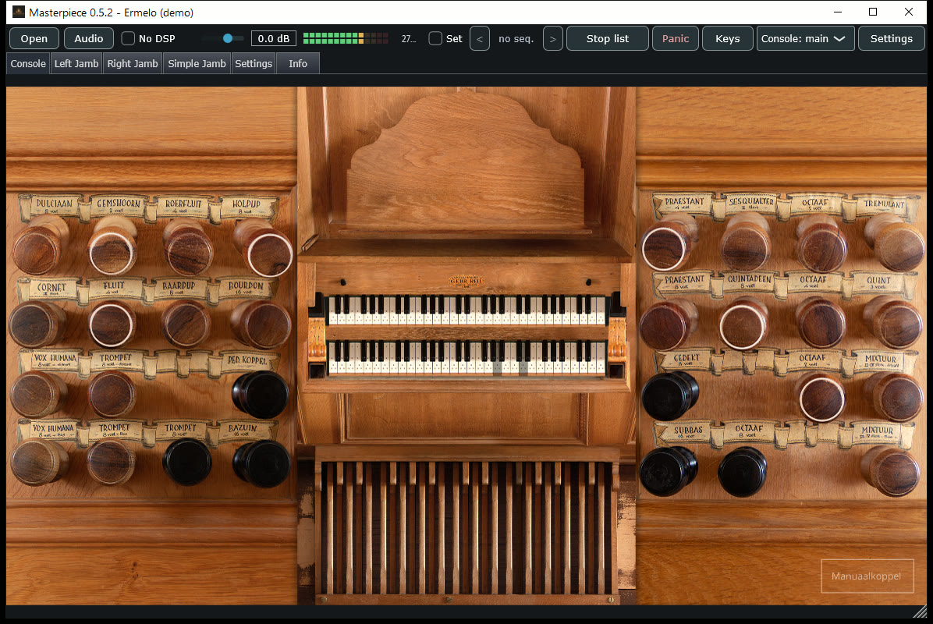This screenshot has height=624, width=933.
Task: Pull the Dulciaan 8 voet stop knob
Action: point(37,251)
